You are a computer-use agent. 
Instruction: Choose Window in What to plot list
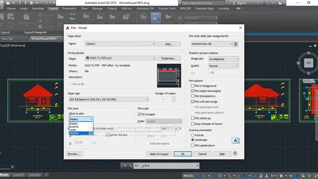(x=79, y=133)
